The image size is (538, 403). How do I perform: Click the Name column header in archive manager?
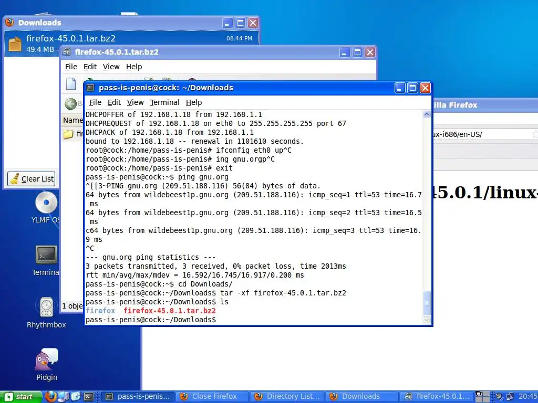73,120
